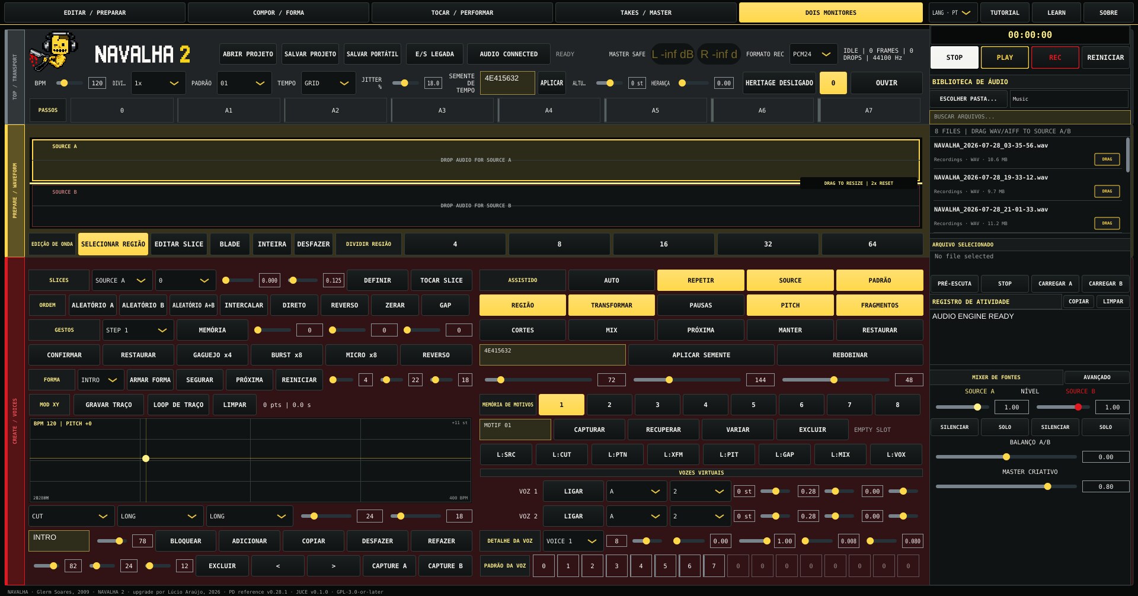Click the yellow XY pad handle
Viewport: 1138px width, 596px height.
146,459
